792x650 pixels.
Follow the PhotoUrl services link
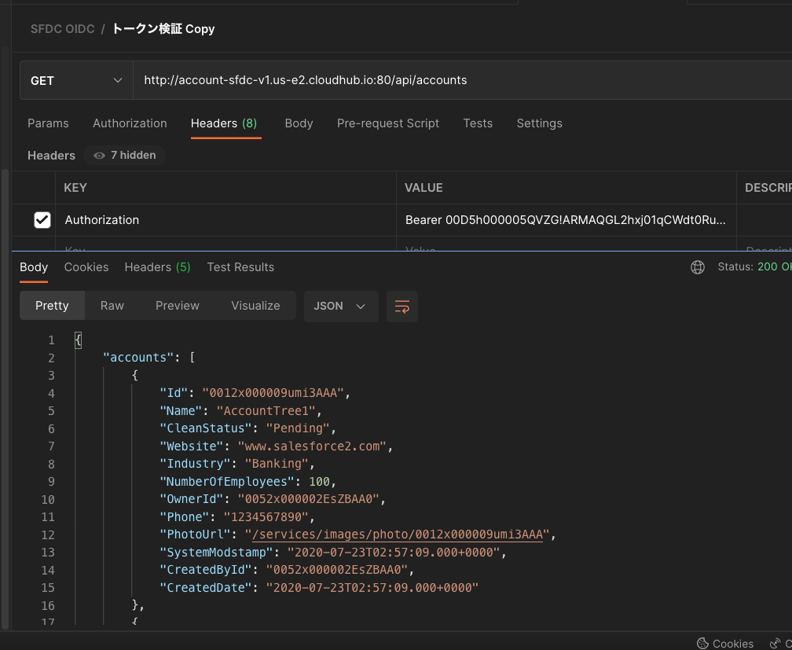point(398,535)
